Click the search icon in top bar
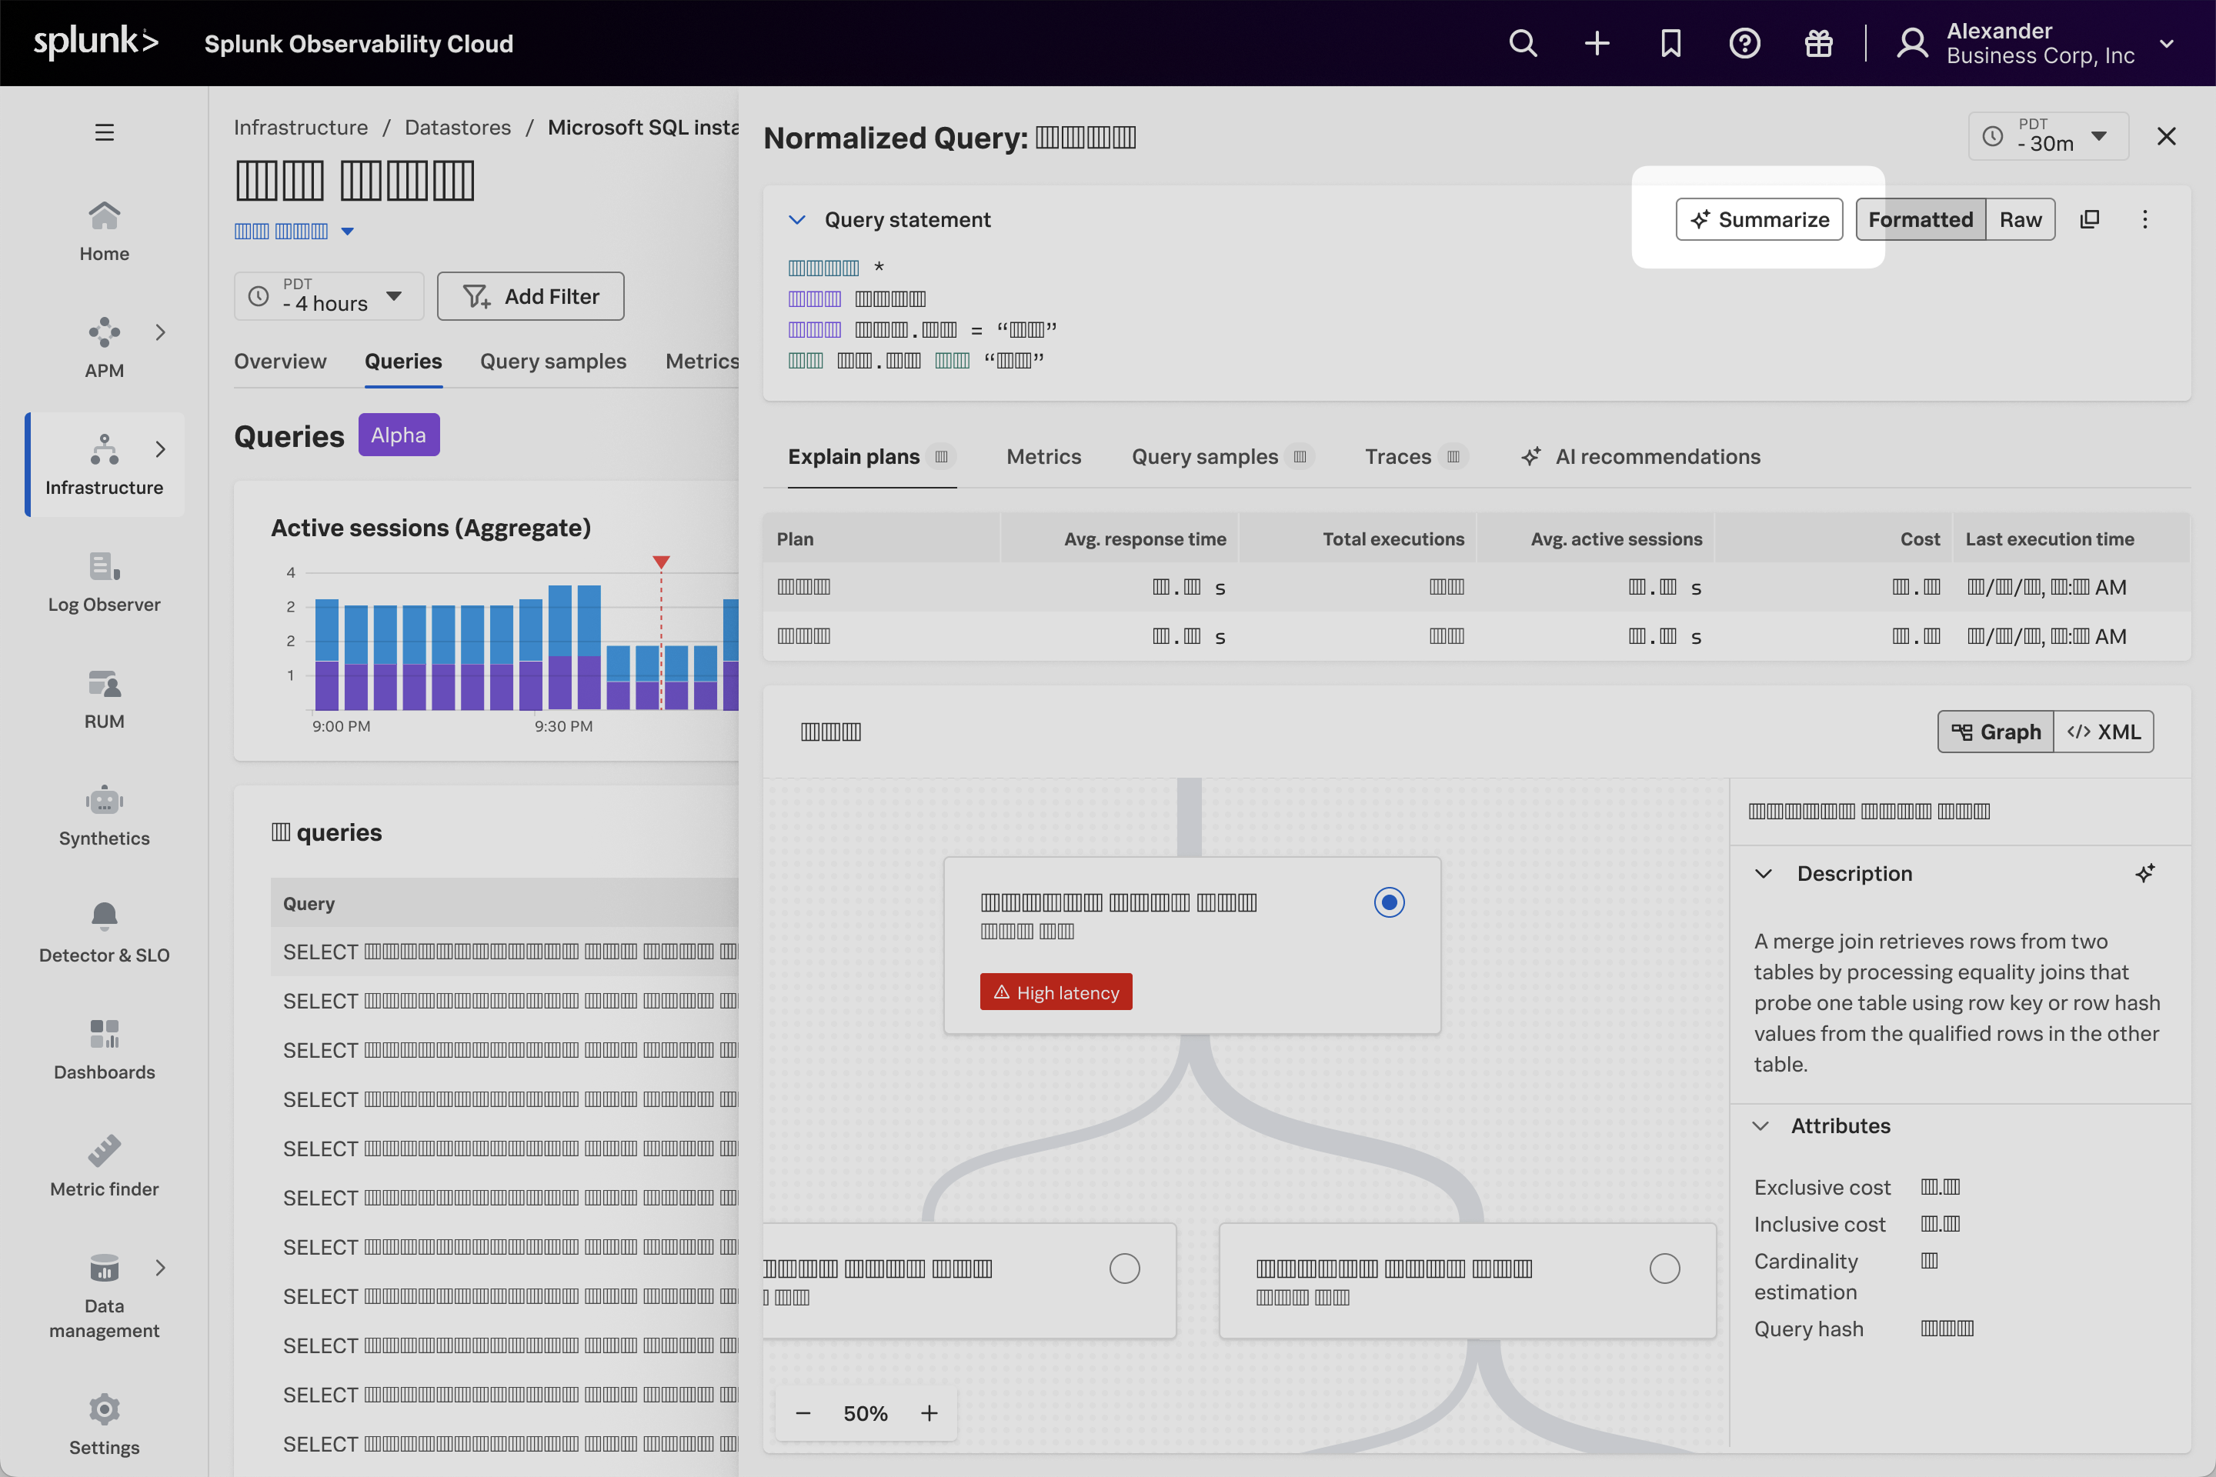The width and height of the screenshot is (2216, 1477). 1523,43
